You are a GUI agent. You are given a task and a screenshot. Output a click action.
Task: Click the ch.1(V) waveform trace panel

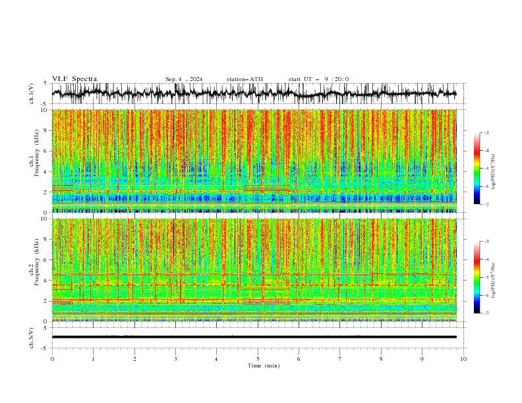258,94
